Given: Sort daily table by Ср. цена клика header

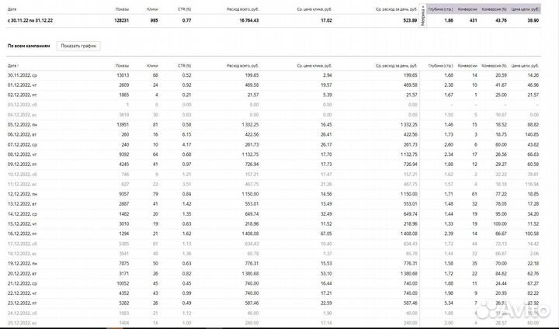Looking at the screenshot, I should pos(315,67).
